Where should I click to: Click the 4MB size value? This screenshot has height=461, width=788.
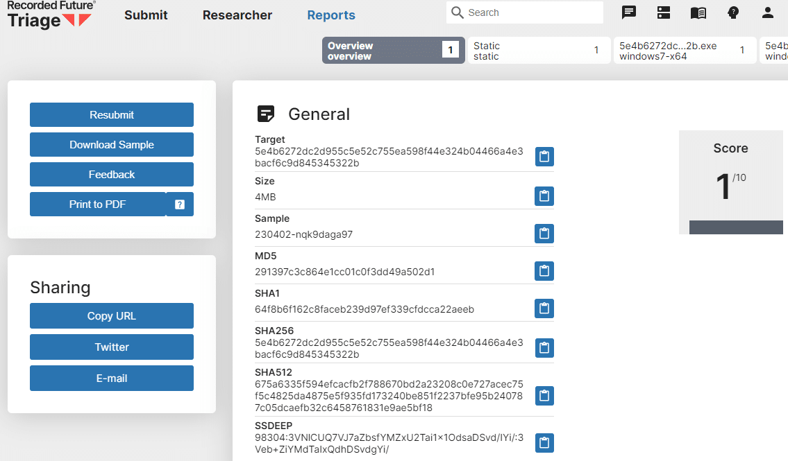click(265, 197)
